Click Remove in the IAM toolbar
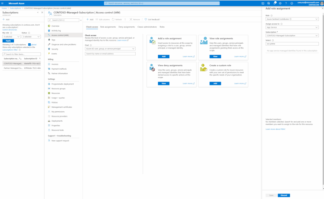Screen dimensions: 324x199 click(135, 19)
